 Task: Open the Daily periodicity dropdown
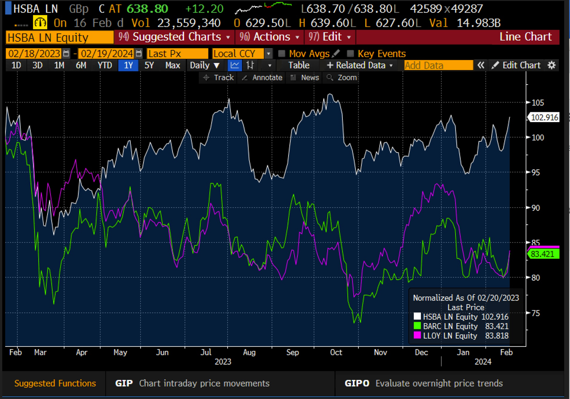(205, 66)
